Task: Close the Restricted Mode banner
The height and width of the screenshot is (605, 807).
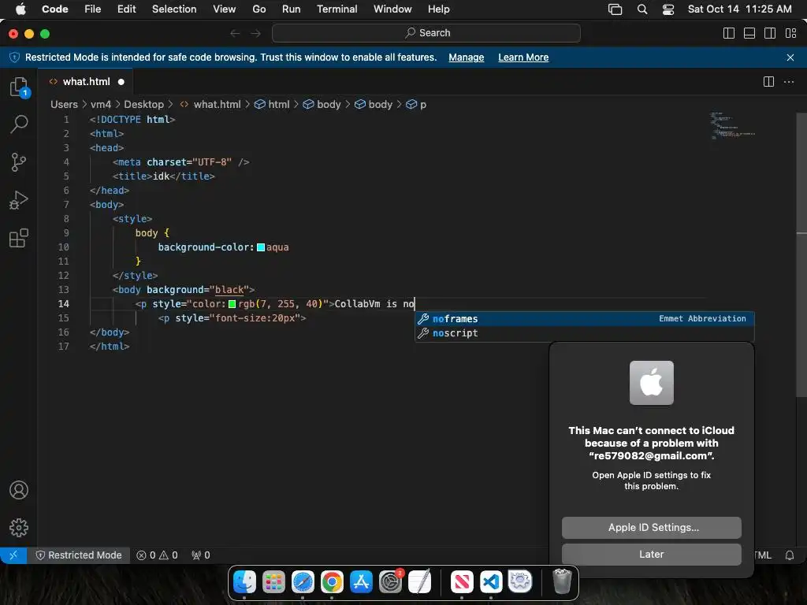Action: [x=790, y=58]
